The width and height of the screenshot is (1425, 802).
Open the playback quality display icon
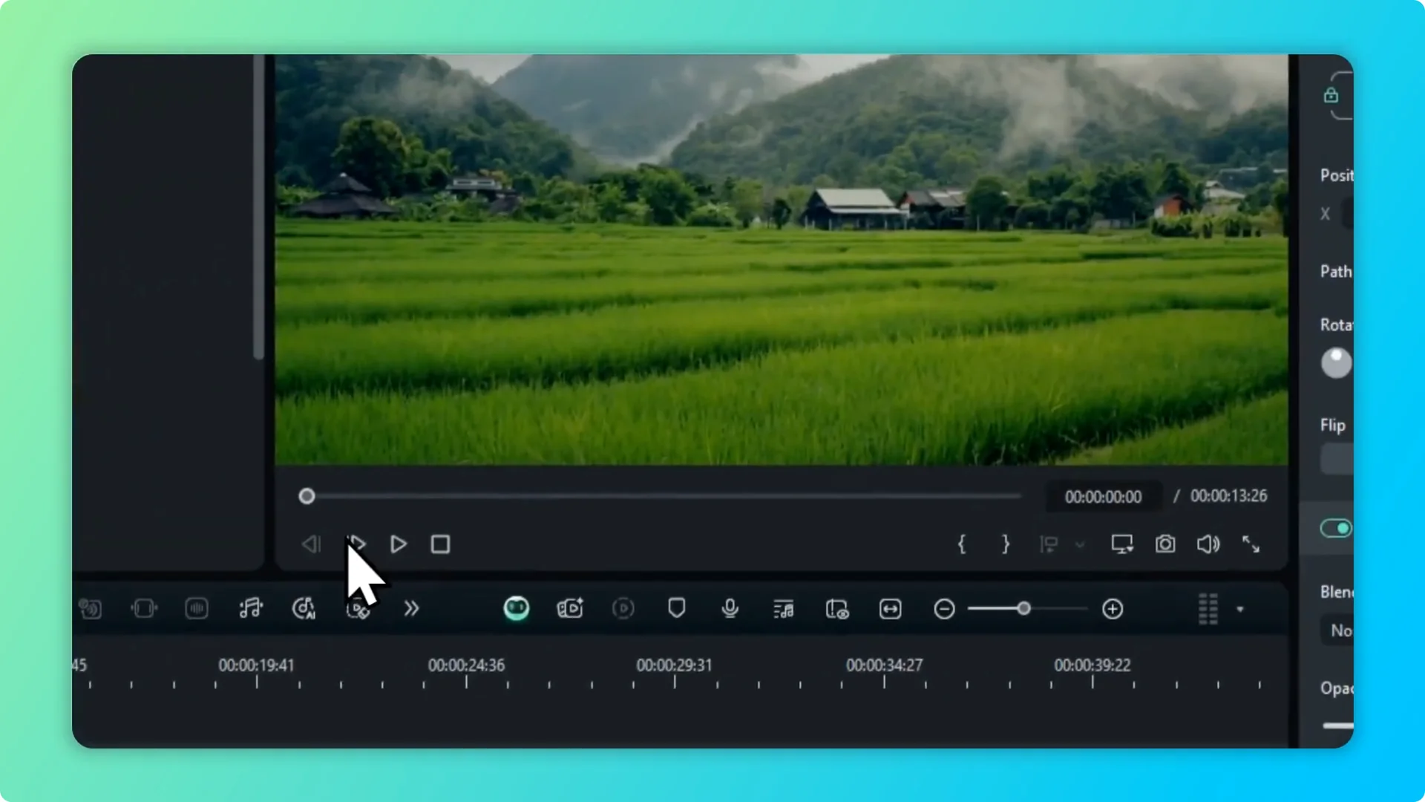coord(1122,544)
